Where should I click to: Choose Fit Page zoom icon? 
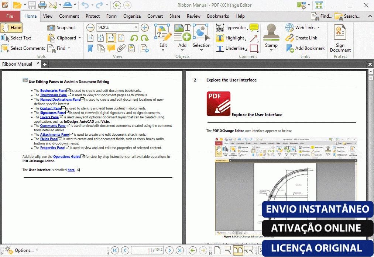pyautogui.click(x=101, y=38)
